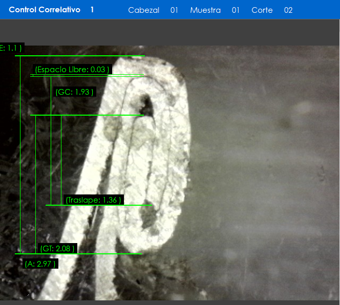Click the dark gray bar below the header

pyautogui.click(x=170, y=32)
